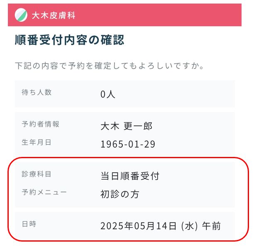Click the 当日順番受付 value
Image resolution: width=254 pixels, height=247 pixels.
(x=130, y=176)
